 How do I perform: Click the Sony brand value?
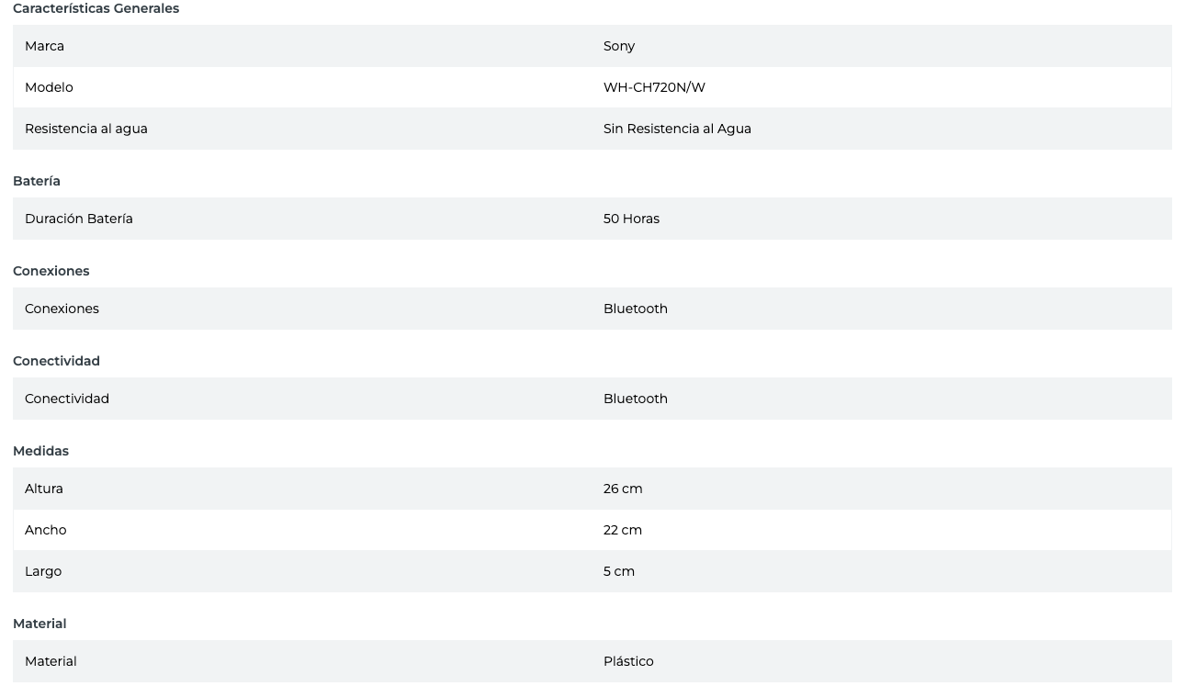point(619,46)
